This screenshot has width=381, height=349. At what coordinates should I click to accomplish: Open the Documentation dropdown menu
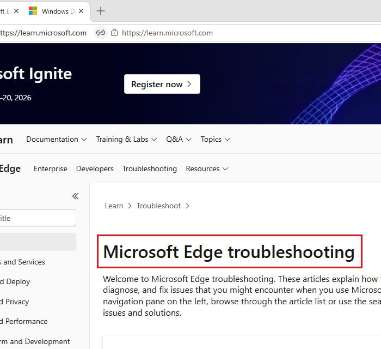[57, 139]
